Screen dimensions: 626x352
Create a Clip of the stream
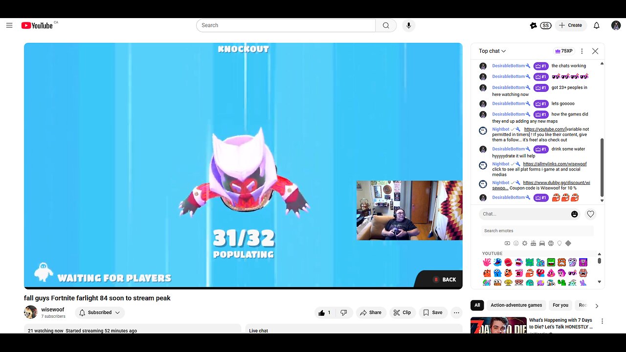[x=402, y=312]
